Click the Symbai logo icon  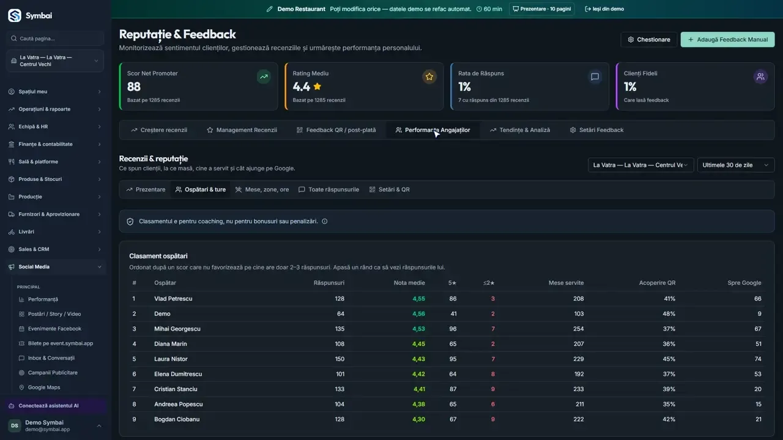tap(14, 15)
